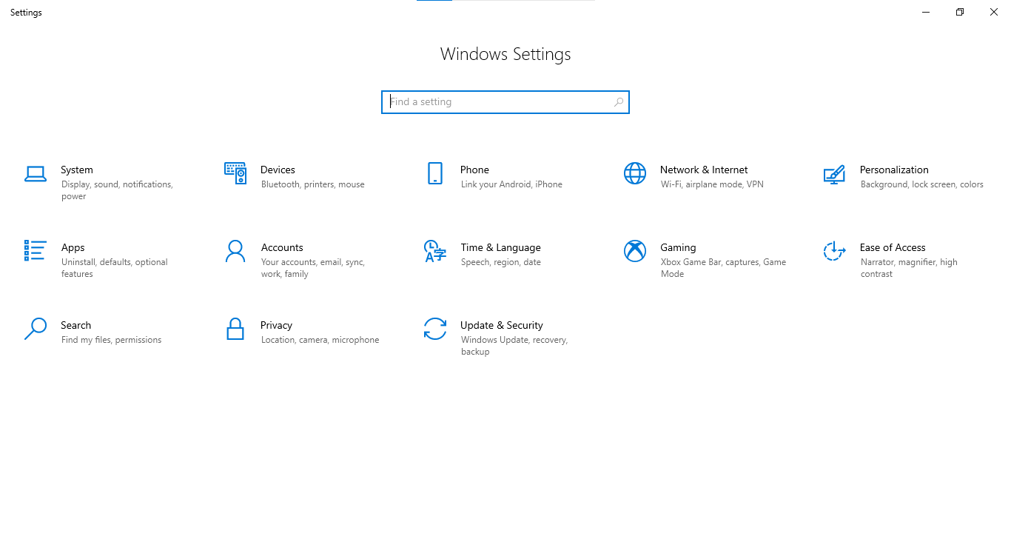Click 'Narrator, magnifier, high contrast' text
1011x539 pixels.
click(x=909, y=268)
